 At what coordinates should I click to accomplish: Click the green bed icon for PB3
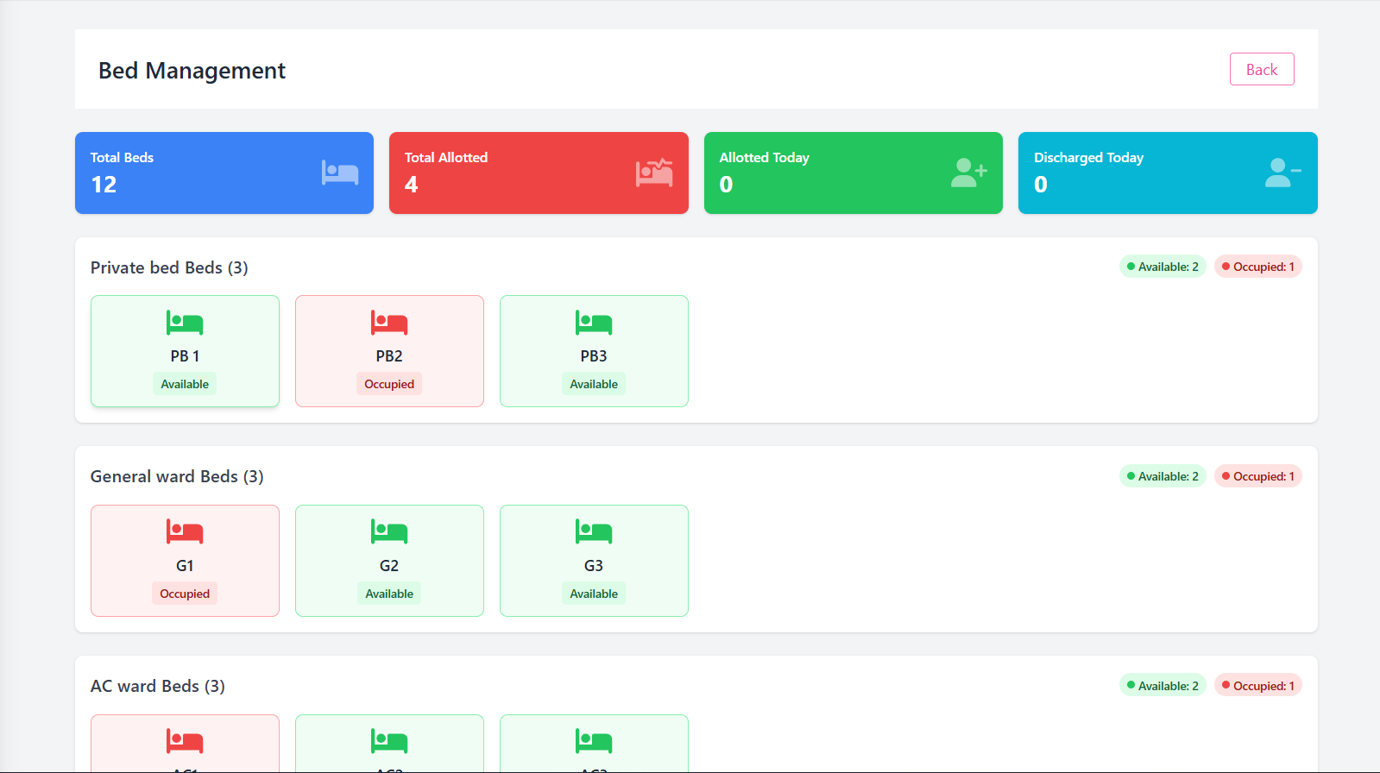click(594, 323)
